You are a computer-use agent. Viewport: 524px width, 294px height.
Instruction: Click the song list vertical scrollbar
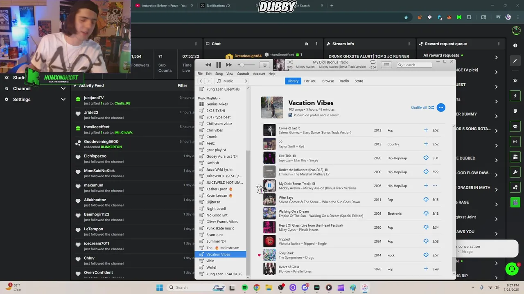click(x=453, y=263)
